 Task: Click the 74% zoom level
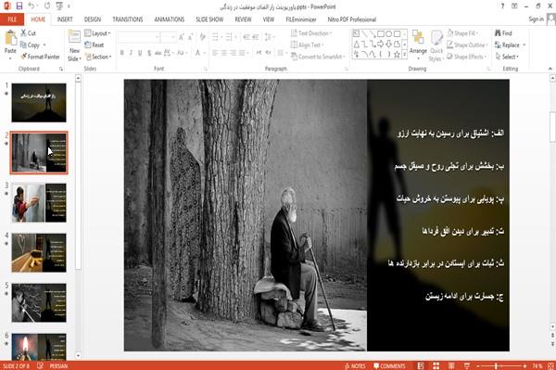[x=537, y=366]
